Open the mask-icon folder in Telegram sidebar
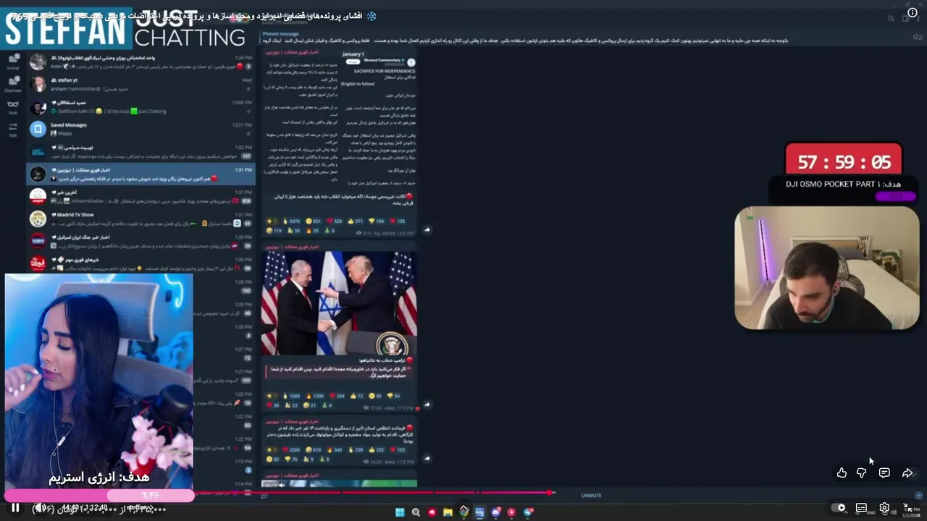This screenshot has width=927, height=521. coord(12,107)
